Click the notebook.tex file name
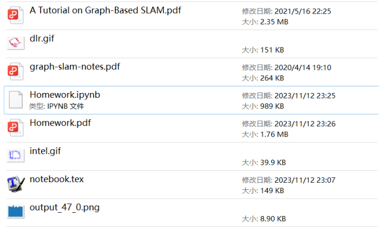Image resolution: width=379 pixels, height=227 pixels. (56, 179)
